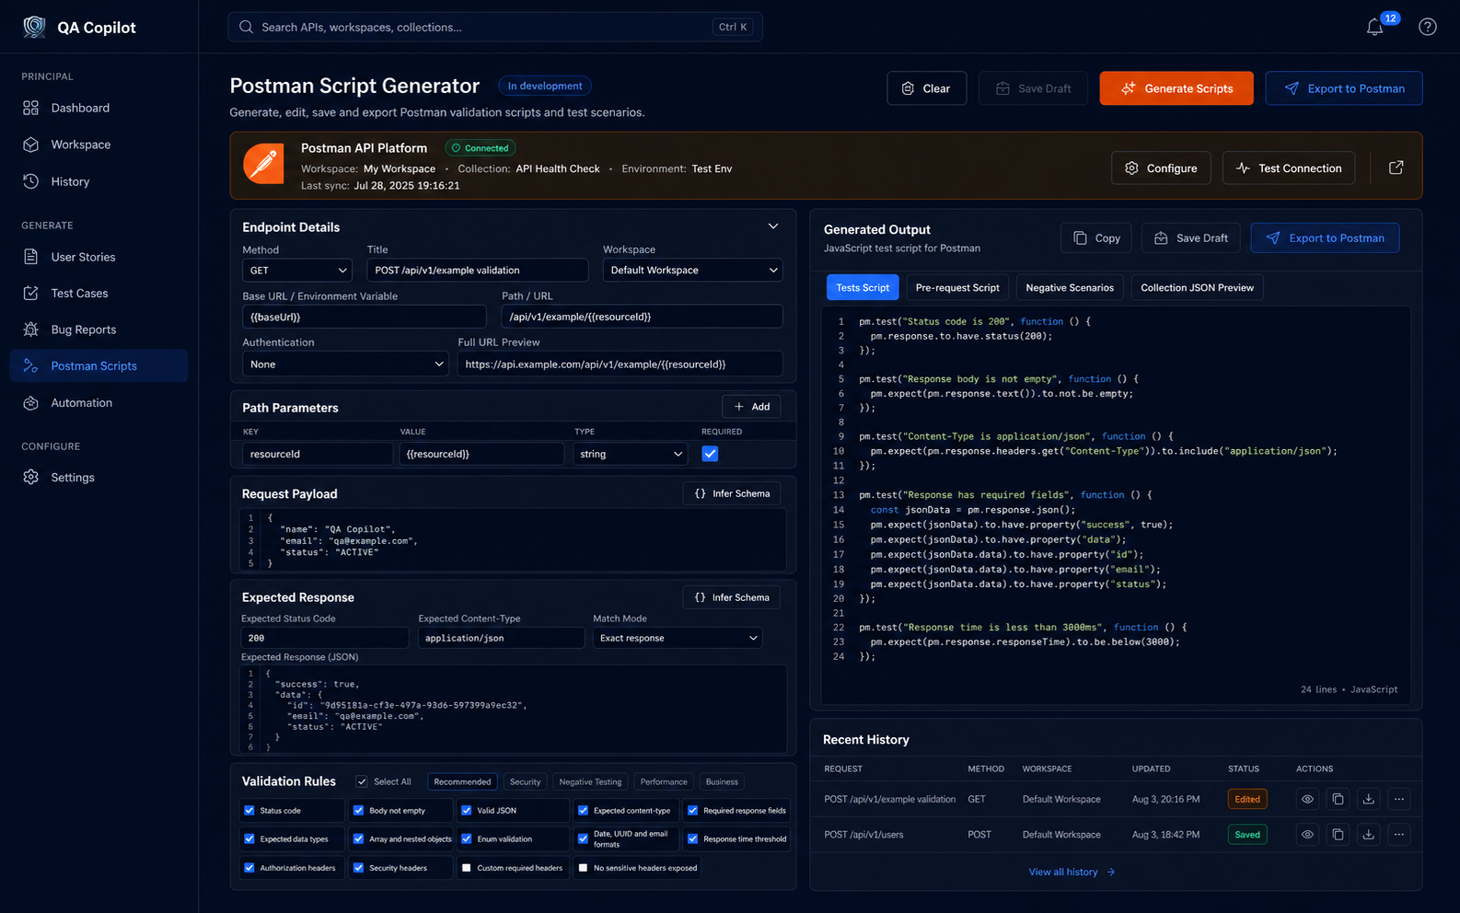The image size is (1460, 913).
Task: Open Test Cases in the sidebar
Action: click(98, 293)
